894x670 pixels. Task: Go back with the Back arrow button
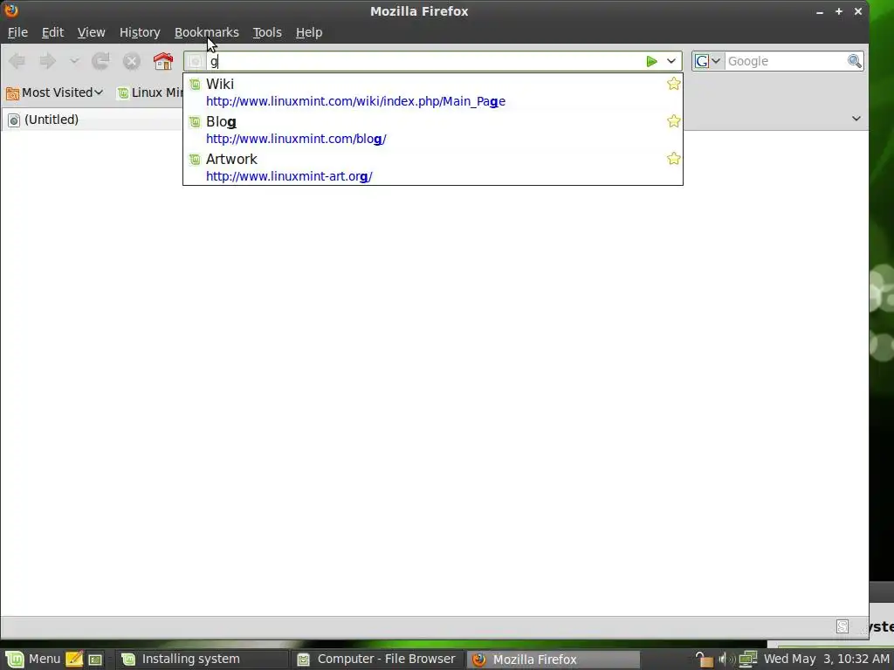[17, 61]
